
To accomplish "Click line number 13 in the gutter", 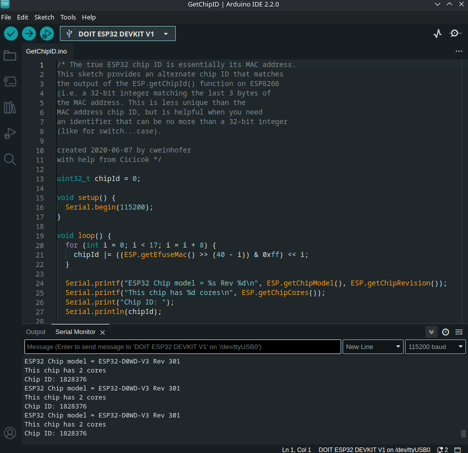I will pos(39,179).
